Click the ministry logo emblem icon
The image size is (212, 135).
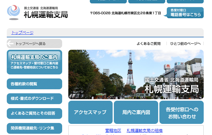tap(14, 12)
